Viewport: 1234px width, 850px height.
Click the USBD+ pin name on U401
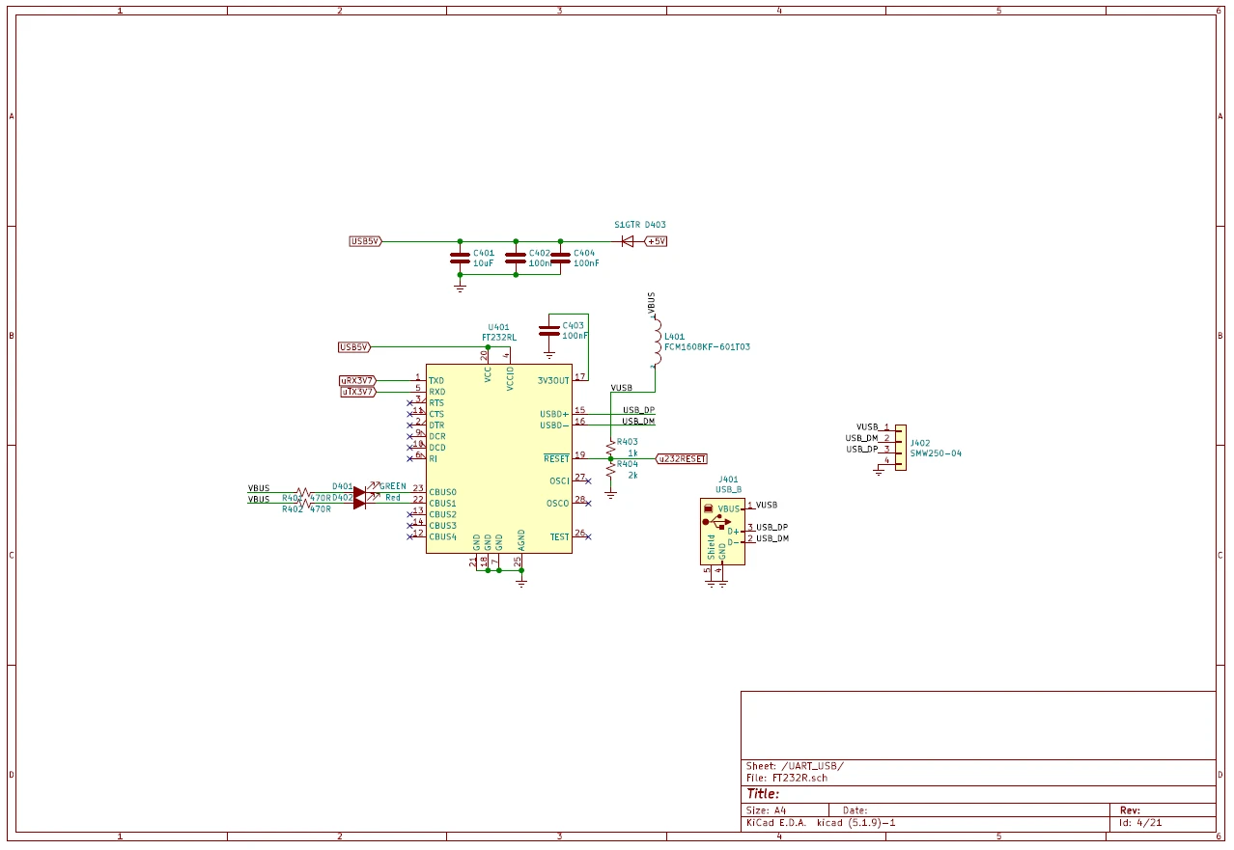point(554,414)
